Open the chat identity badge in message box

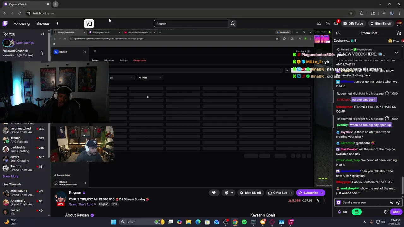pos(339,203)
